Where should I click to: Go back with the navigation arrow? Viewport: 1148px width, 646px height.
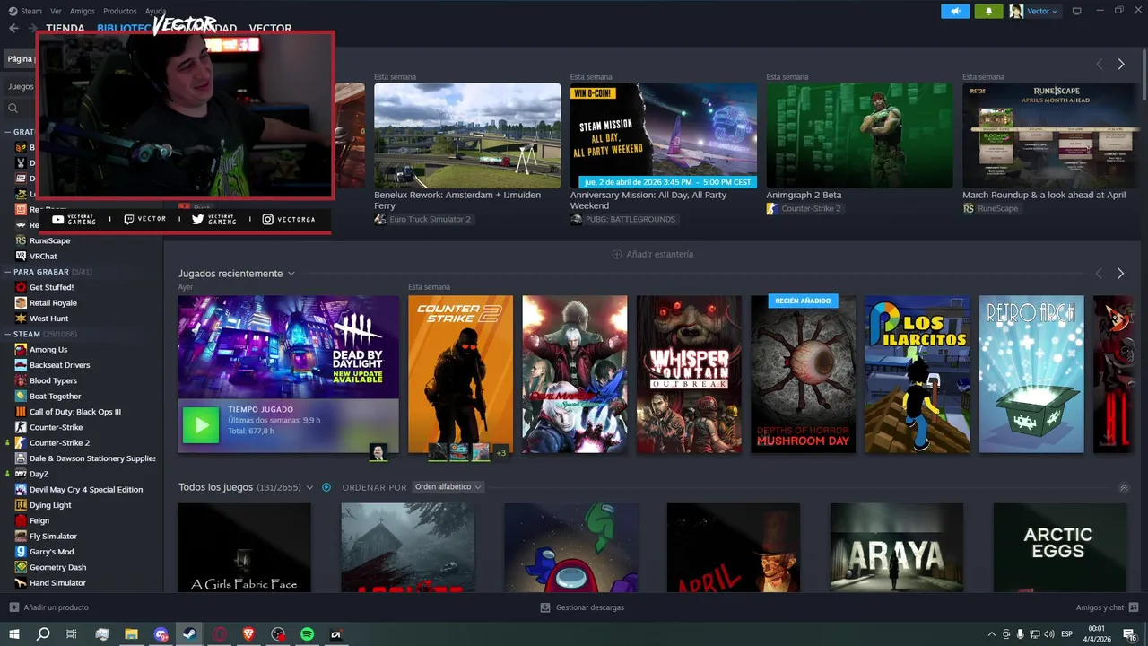[13, 28]
